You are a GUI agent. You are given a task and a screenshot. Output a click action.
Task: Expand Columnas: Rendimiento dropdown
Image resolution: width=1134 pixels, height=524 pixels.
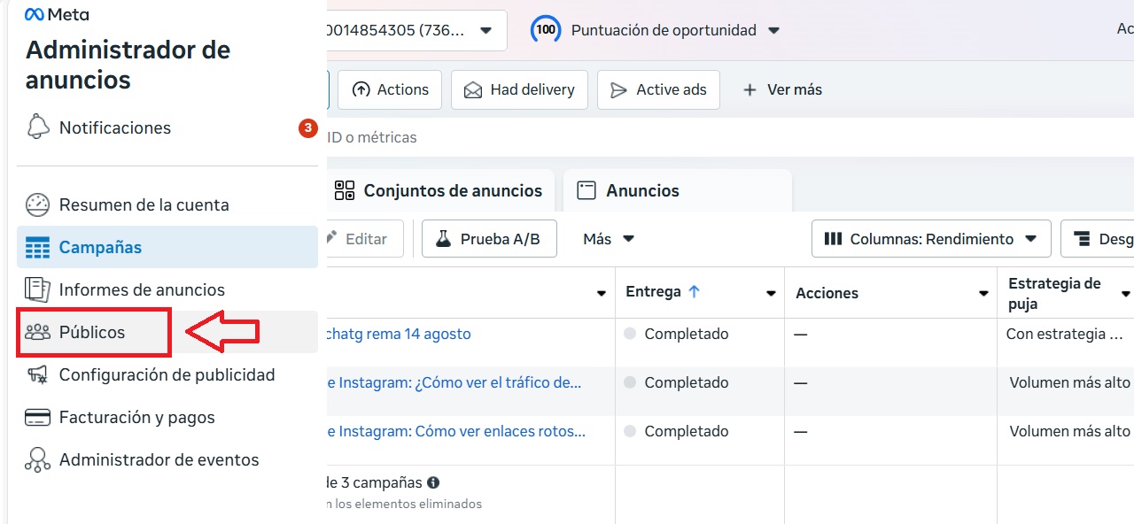tap(1030, 239)
